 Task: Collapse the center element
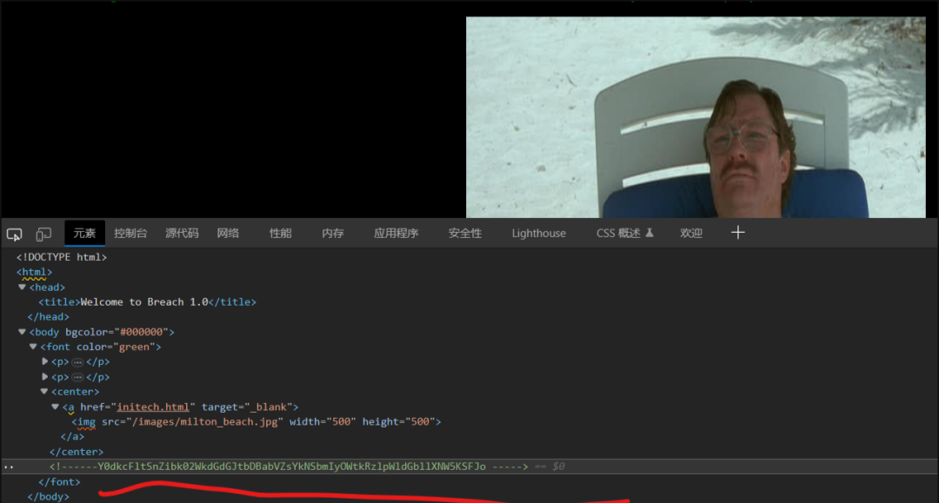click(44, 392)
